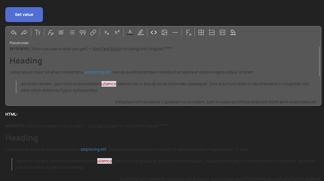
Task: Undo the last edit
Action: [x=14, y=32]
